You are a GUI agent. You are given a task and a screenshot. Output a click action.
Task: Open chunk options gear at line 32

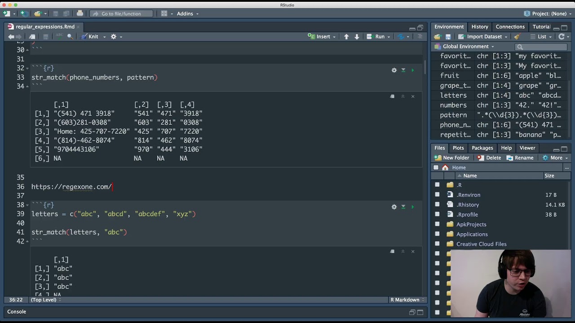394,70
